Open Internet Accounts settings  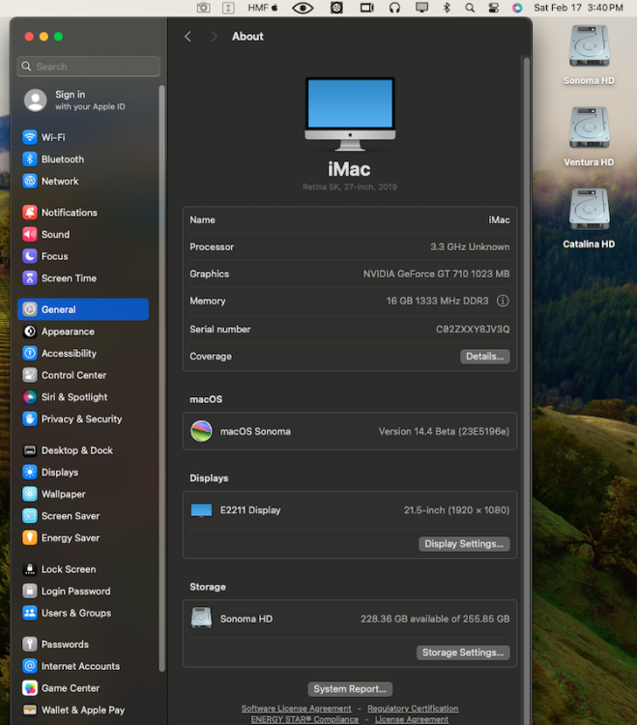click(x=83, y=666)
